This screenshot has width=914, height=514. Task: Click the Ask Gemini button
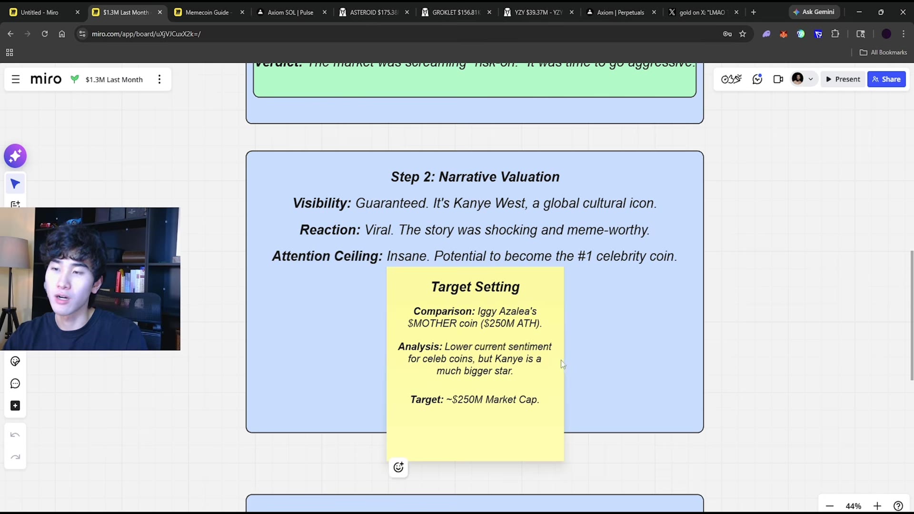point(814,12)
